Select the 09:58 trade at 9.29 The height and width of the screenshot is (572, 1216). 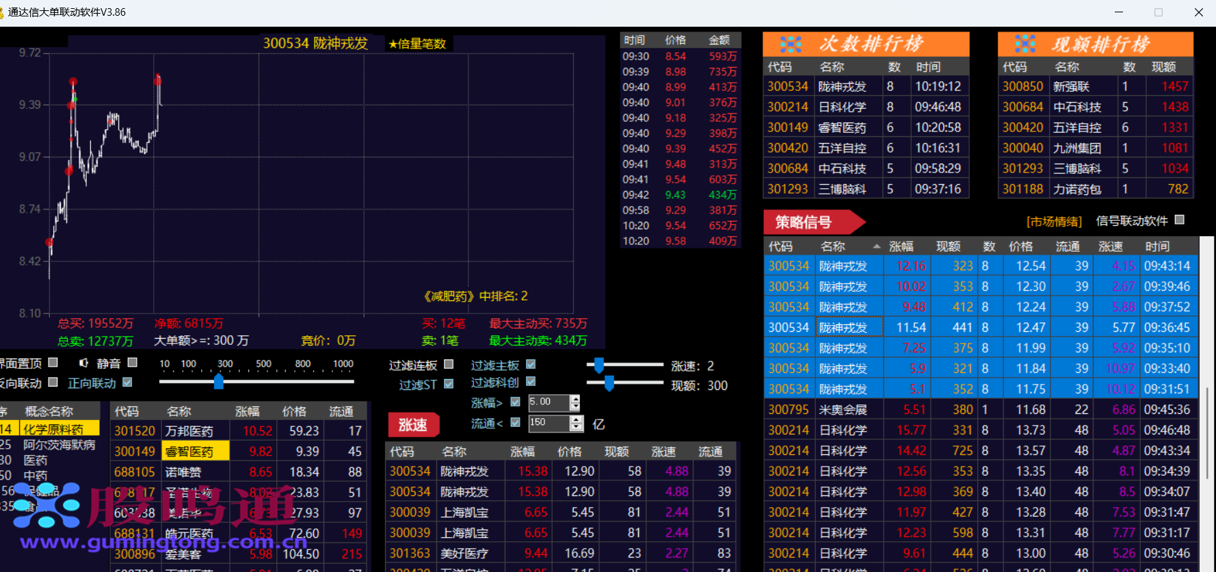(680, 210)
